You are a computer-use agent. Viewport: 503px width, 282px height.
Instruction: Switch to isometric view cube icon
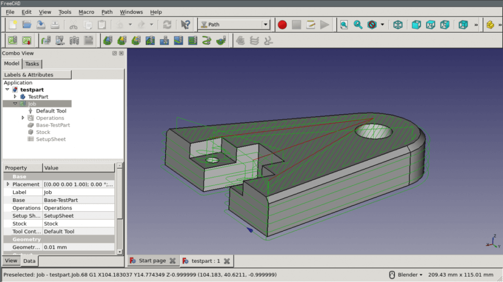398,25
